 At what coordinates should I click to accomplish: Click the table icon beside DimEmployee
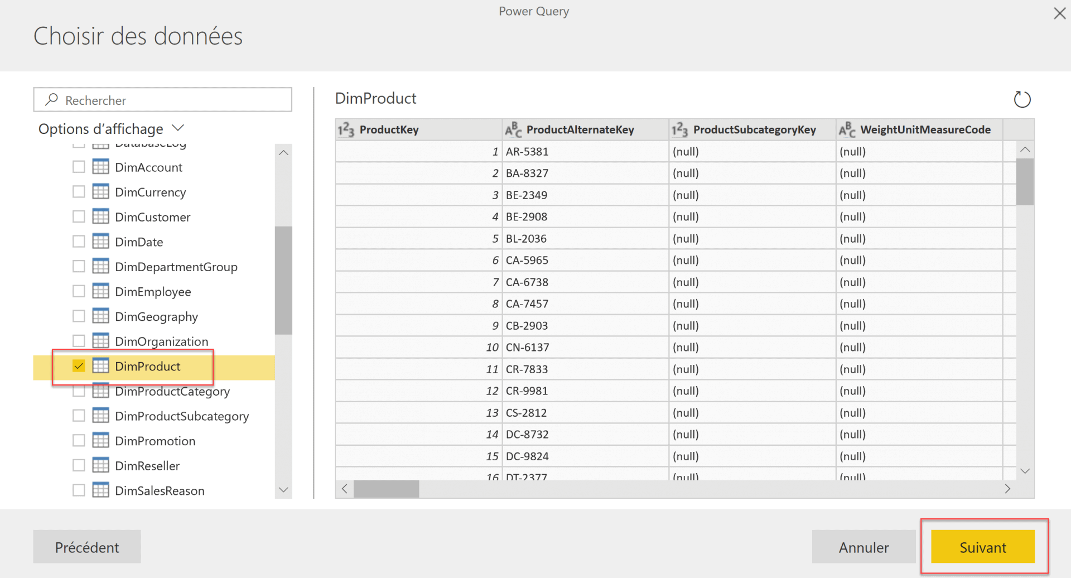tap(100, 291)
